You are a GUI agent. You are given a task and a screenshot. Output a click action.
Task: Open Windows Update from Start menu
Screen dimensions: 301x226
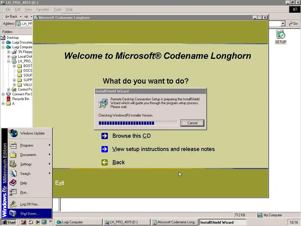[x=30, y=133]
